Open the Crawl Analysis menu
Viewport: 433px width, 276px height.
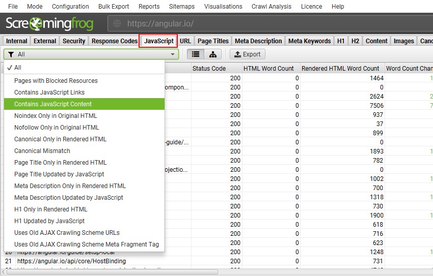click(272, 7)
